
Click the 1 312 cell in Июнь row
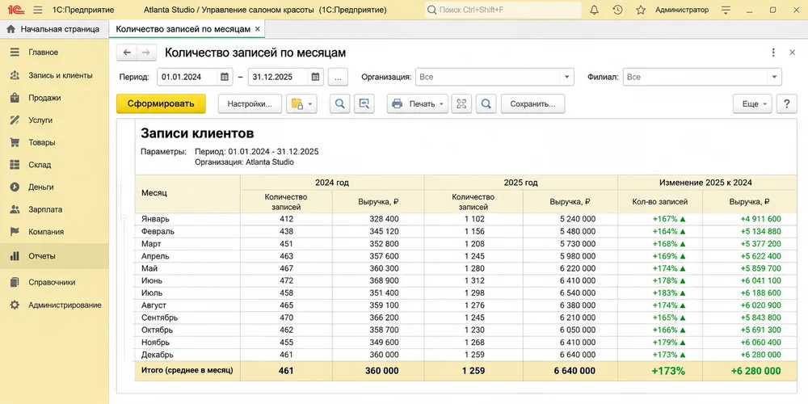point(474,281)
